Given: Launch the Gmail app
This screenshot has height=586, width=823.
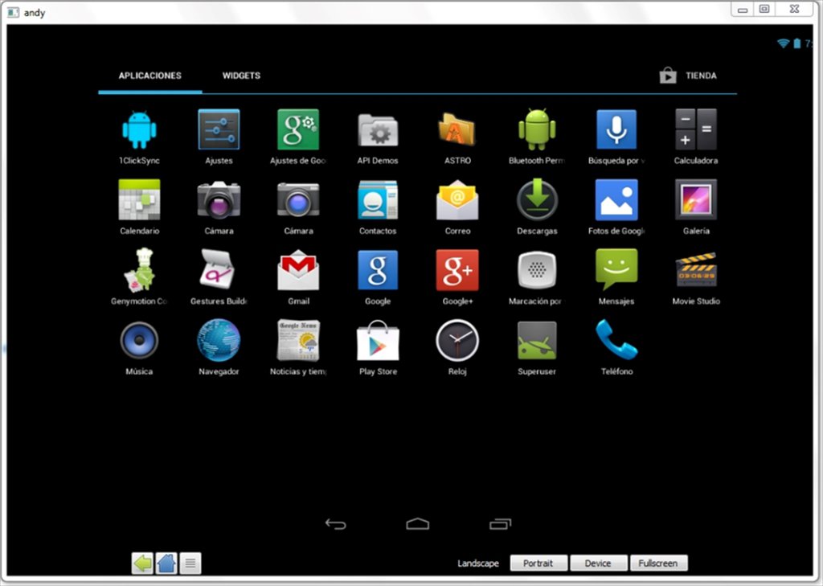Looking at the screenshot, I should (x=298, y=271).
